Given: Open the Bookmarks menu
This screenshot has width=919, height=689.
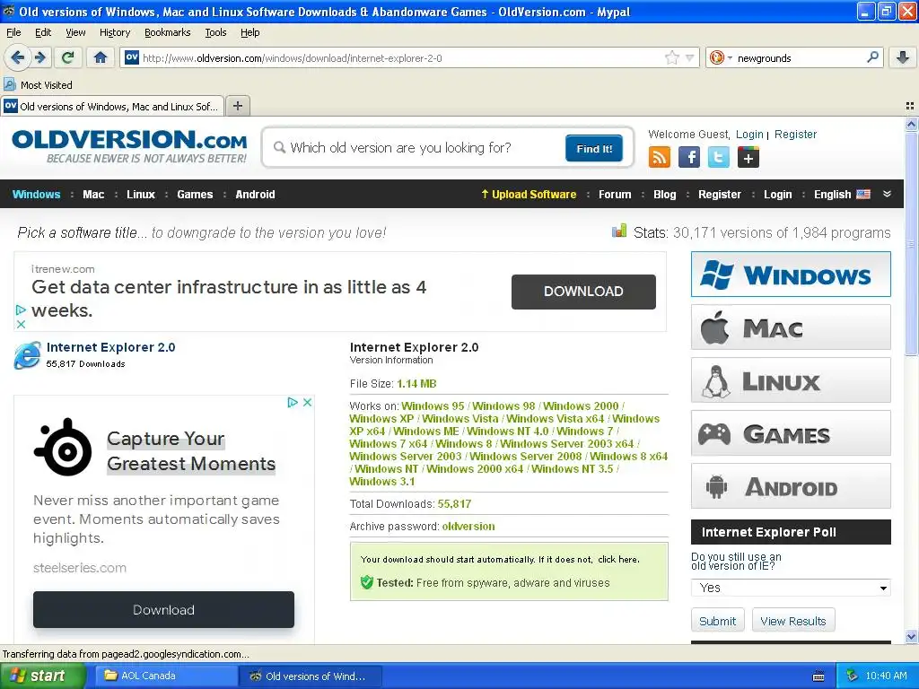Looking at the screenshot, I should [167, 32].
